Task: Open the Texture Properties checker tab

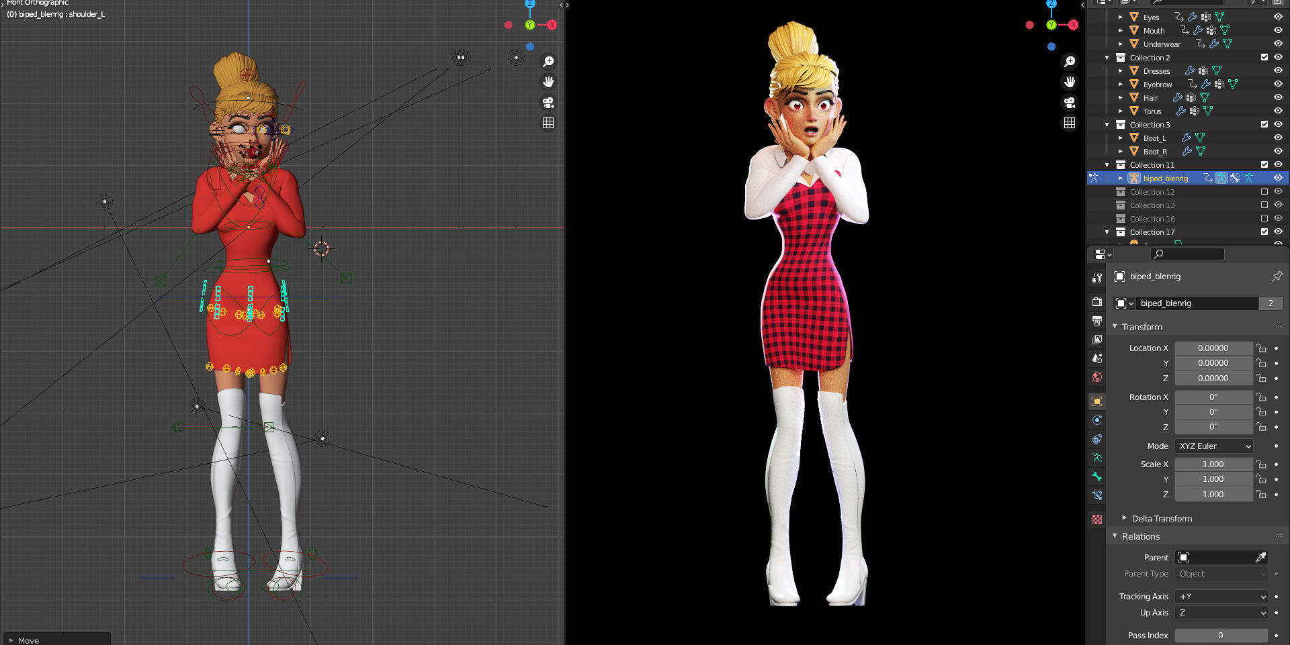Action: tap(1097, 519)
